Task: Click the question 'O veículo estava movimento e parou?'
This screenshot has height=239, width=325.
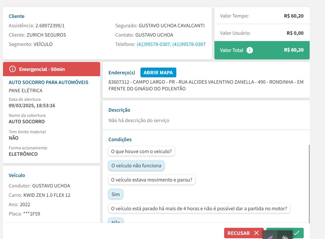Action: point(152,180)
